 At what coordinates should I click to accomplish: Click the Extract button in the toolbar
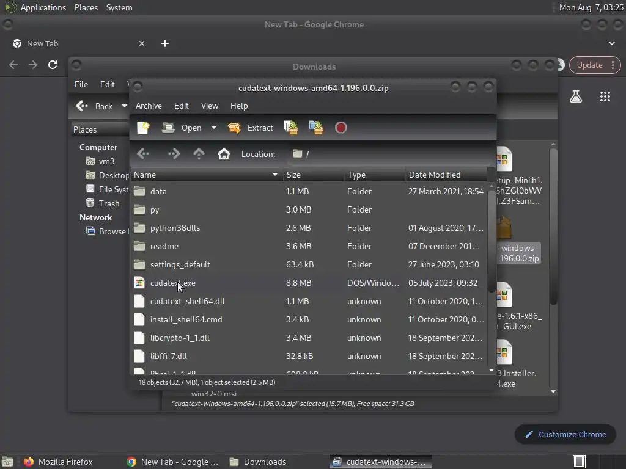[x=250, y=128]
